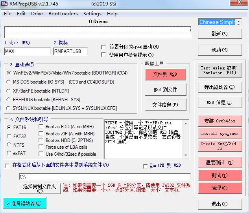Viewport: 249px width, 213px height.
Task: Open the File menu
Action: tap(7, 13)
